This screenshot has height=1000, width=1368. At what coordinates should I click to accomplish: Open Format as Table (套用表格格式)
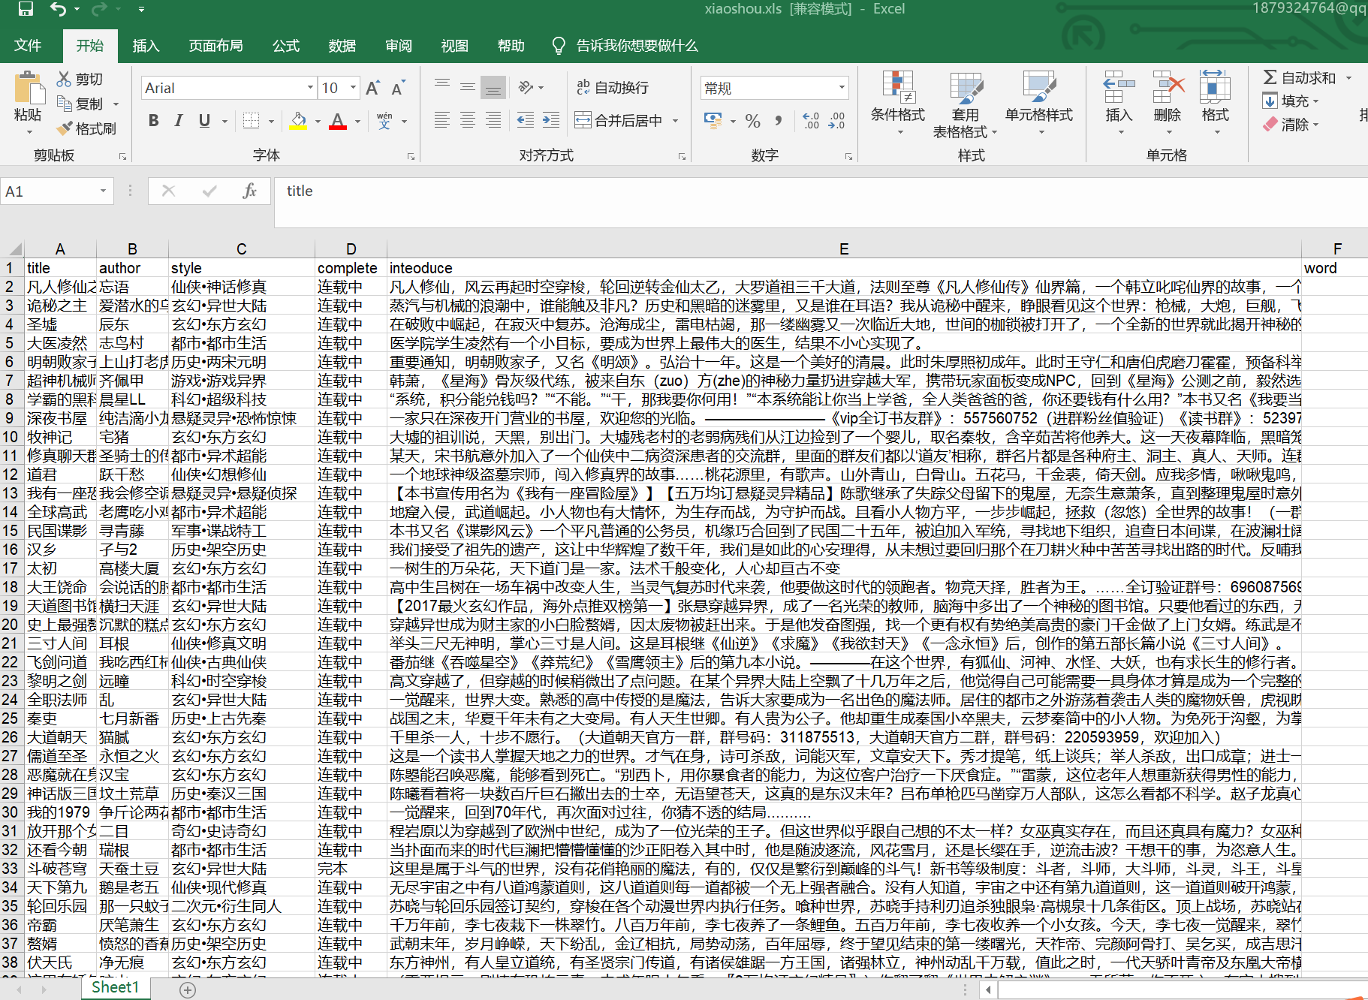[x=965, y=104]
